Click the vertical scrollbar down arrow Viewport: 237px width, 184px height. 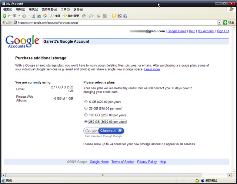tap(234, 171)
